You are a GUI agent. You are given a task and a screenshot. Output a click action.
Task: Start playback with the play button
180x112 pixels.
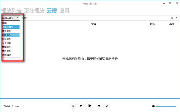90,106
